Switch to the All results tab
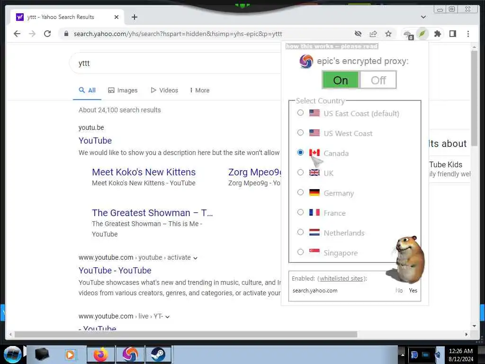The height and width of the screenshot is (364, 485). pyautogui.click(x=87, y=90)
